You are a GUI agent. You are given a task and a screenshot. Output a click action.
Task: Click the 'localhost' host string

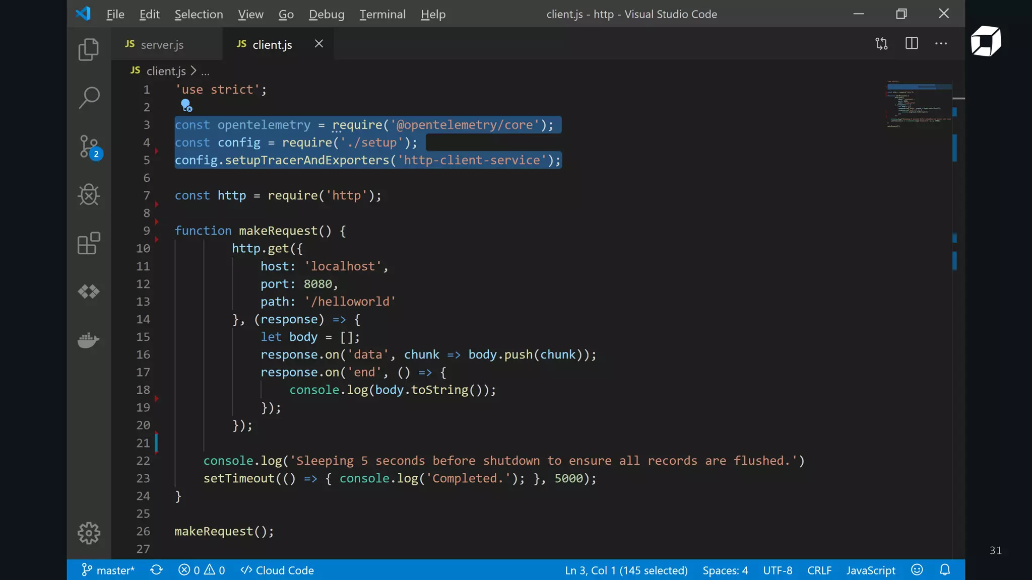(x=343, y=266)
